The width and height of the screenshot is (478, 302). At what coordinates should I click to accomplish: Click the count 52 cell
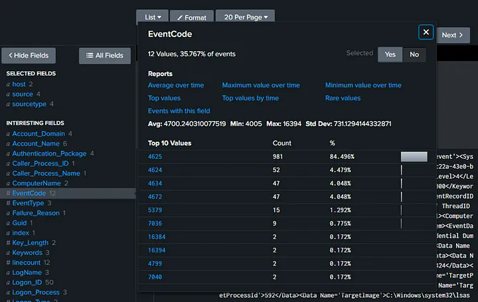276,170
